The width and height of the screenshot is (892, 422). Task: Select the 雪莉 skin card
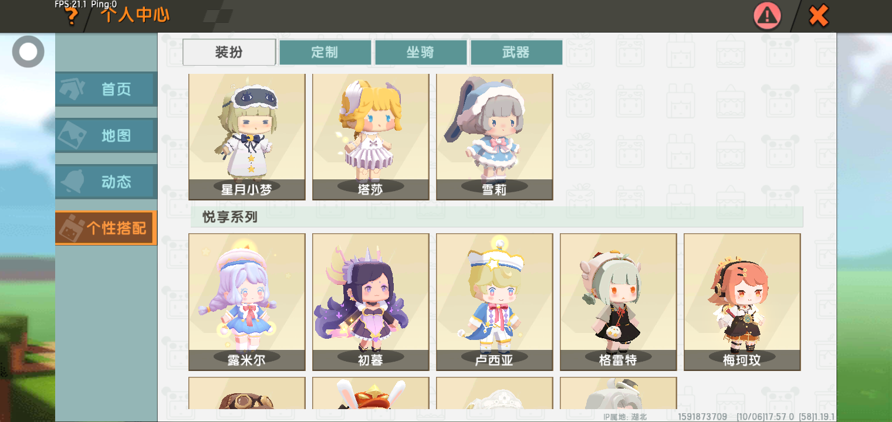pyautogui.click(x=495, y=137)
